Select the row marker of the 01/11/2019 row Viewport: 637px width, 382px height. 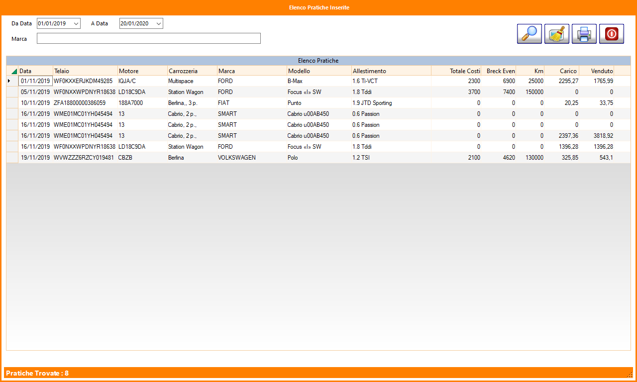(x=12, y=81)
